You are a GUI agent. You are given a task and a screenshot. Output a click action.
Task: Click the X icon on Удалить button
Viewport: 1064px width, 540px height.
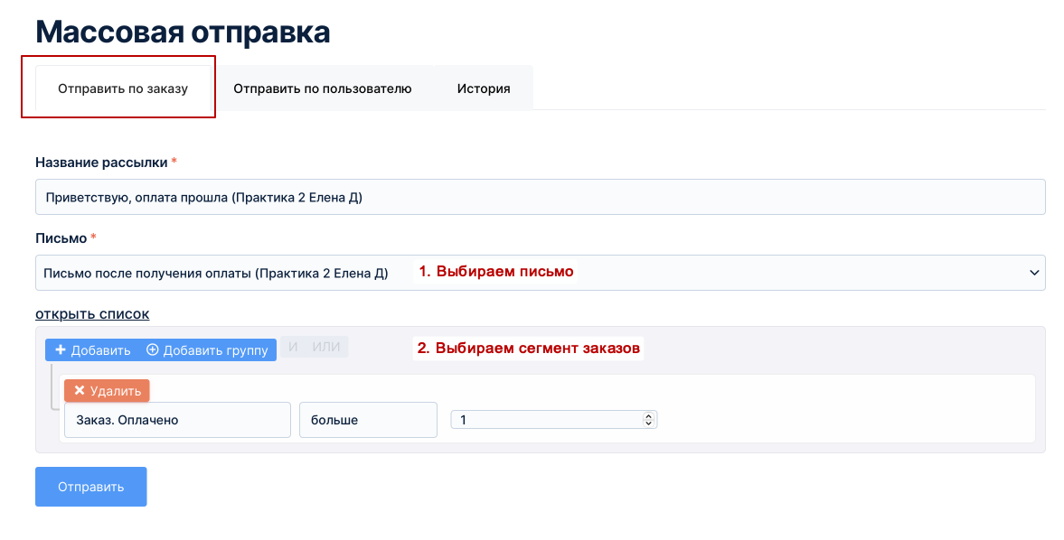(80, 391)
